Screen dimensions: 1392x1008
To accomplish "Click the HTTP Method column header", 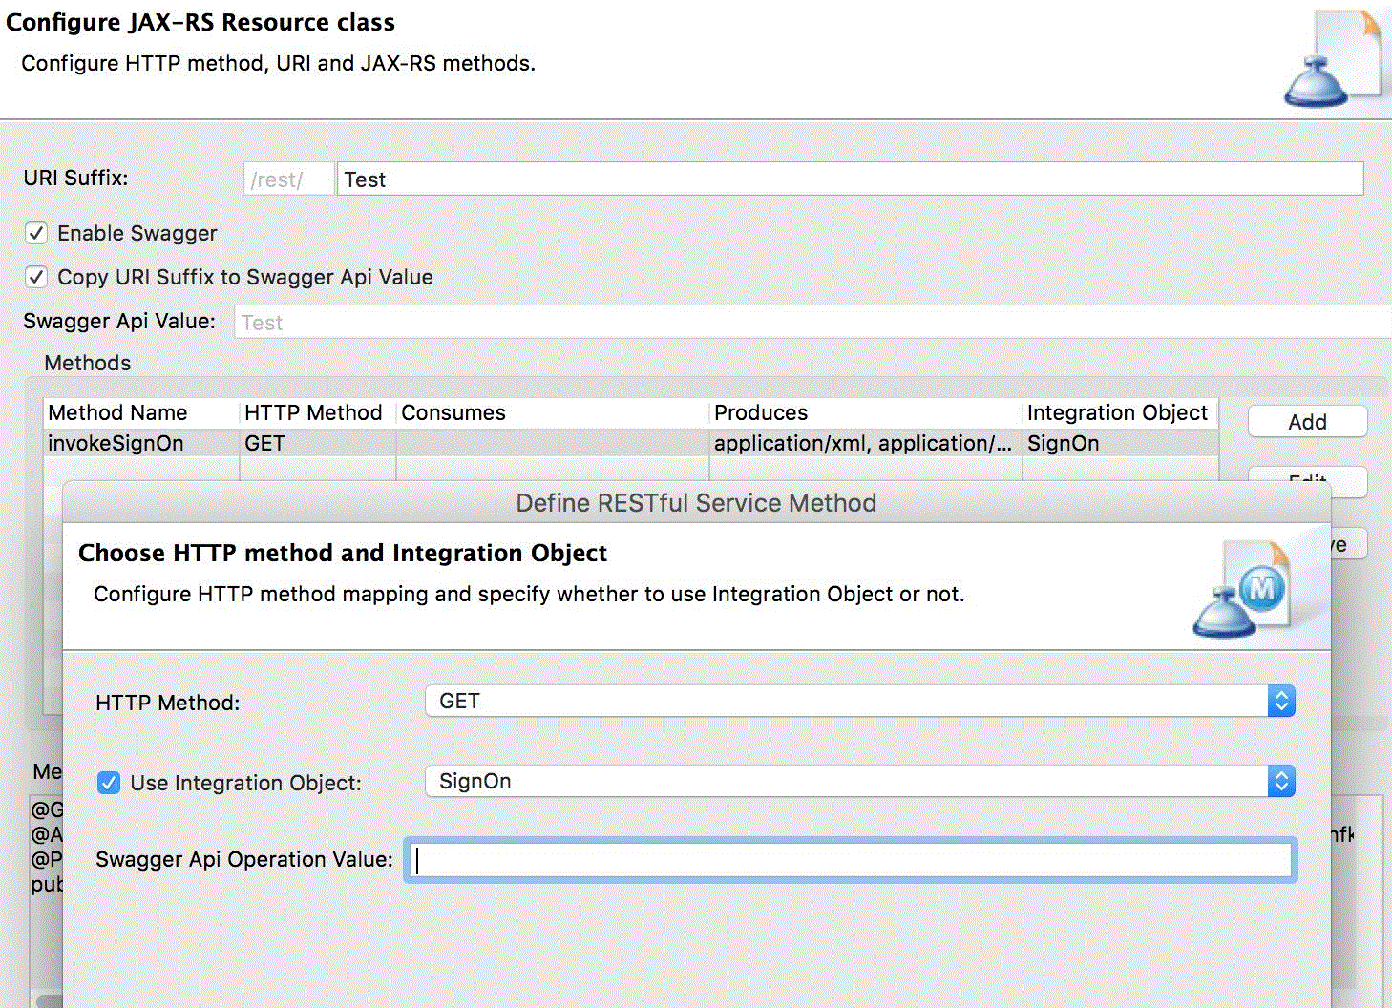I will point(314,412).
